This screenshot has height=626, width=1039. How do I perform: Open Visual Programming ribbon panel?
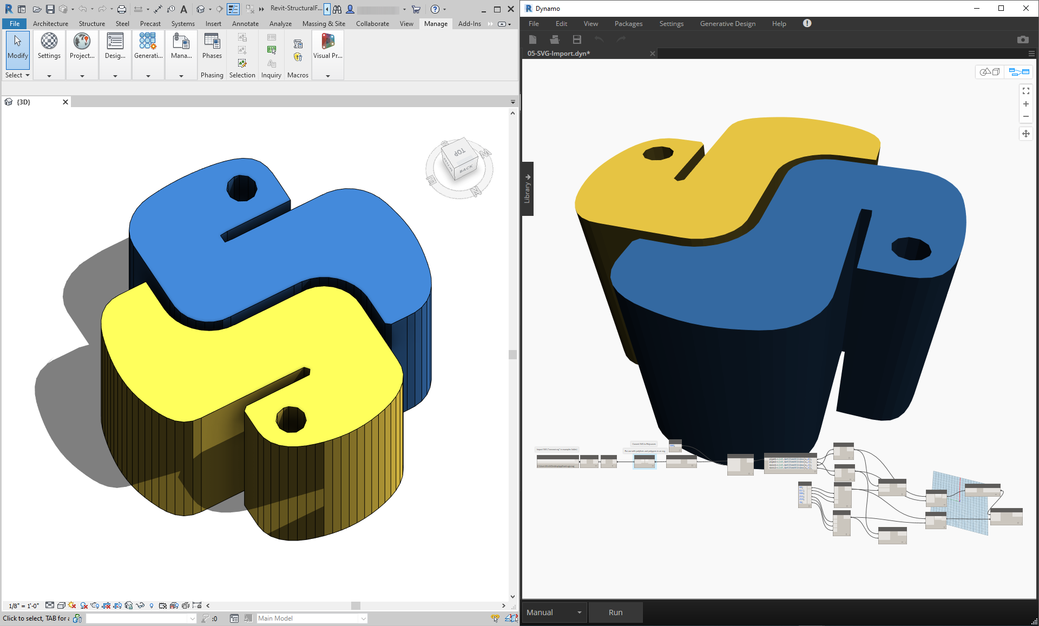click(x=327, y=46)
